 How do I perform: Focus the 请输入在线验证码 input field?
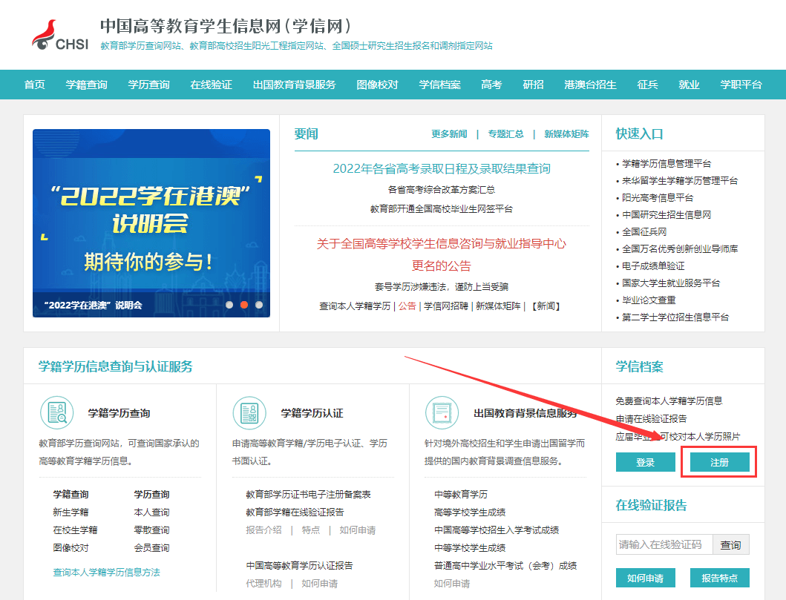tap(664, 545)
